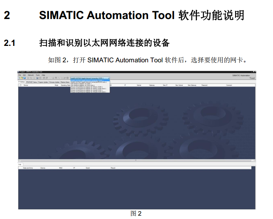The image size is (273, 219).
Task: Choose Intel 82578LM TCPIP.Auto.1 entry
Action: point(90,82)
